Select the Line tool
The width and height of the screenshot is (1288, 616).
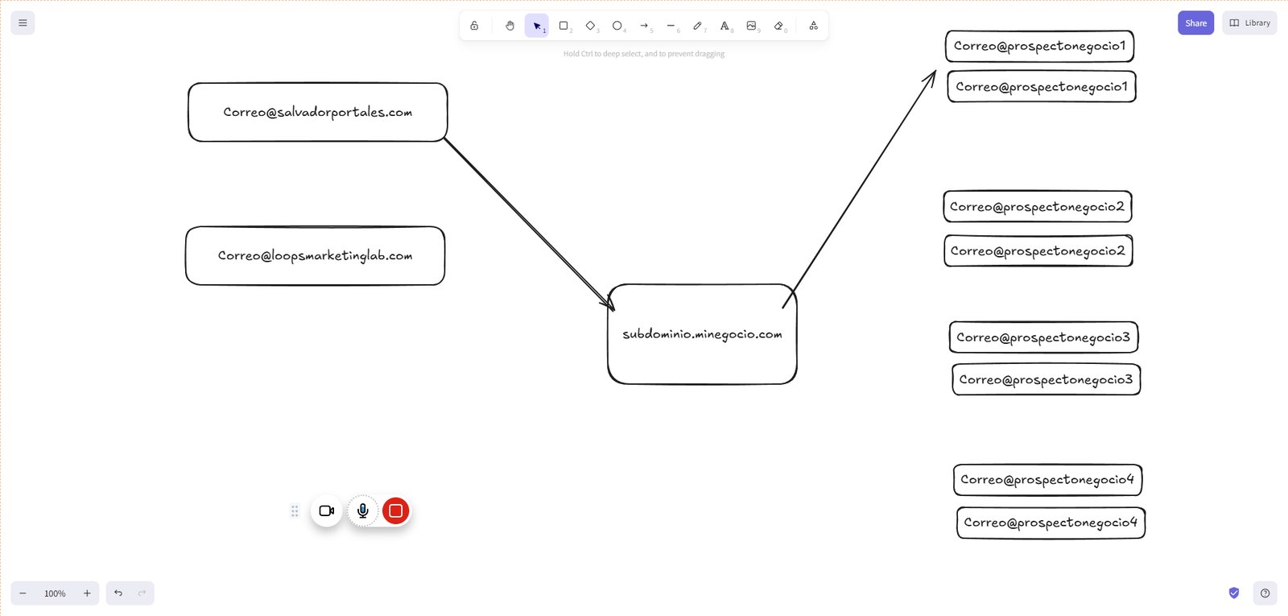(671, 26)
